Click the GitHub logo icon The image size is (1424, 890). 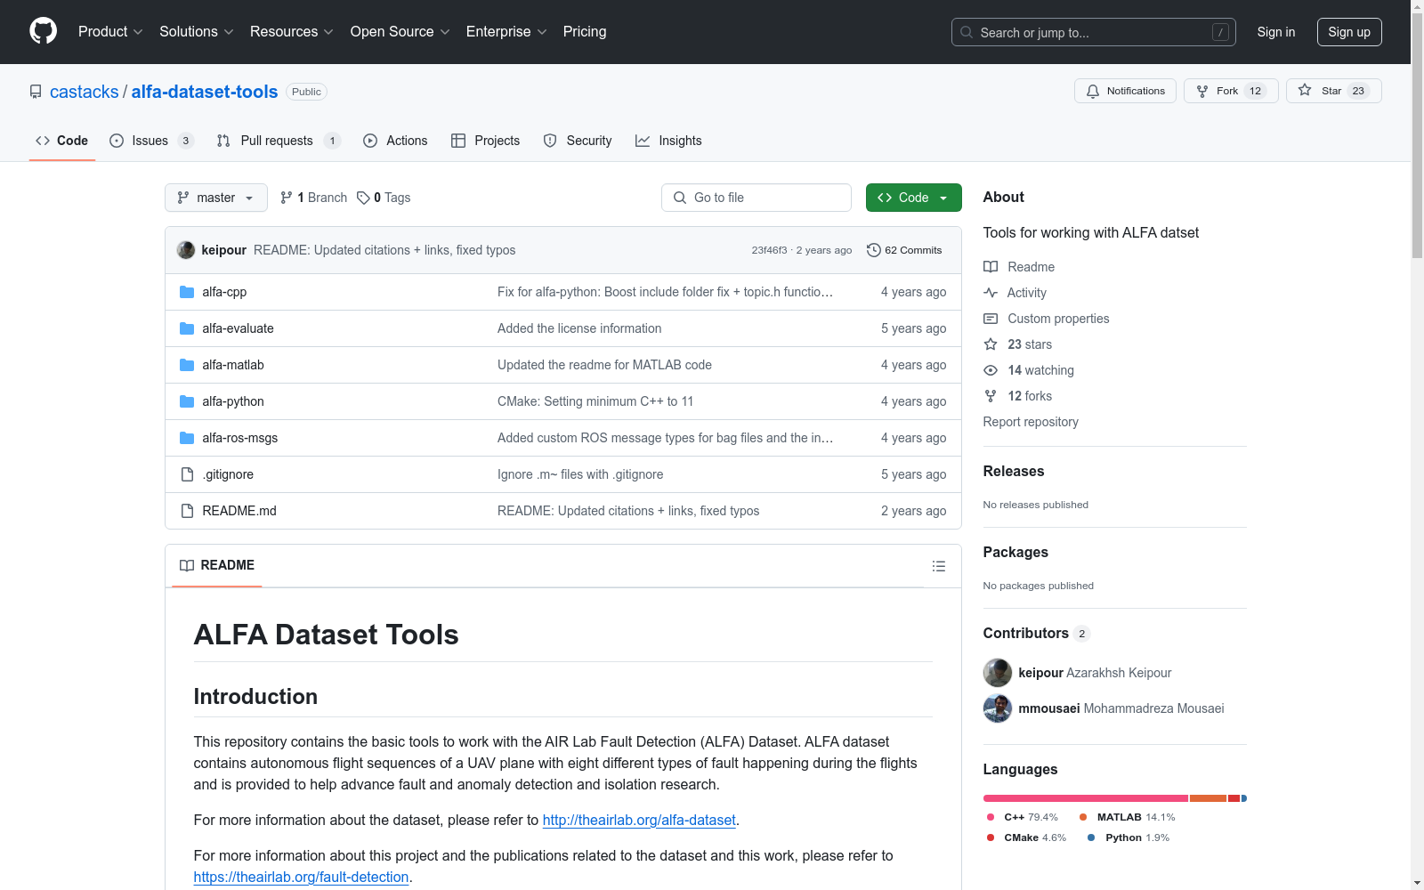coord(43,31)
